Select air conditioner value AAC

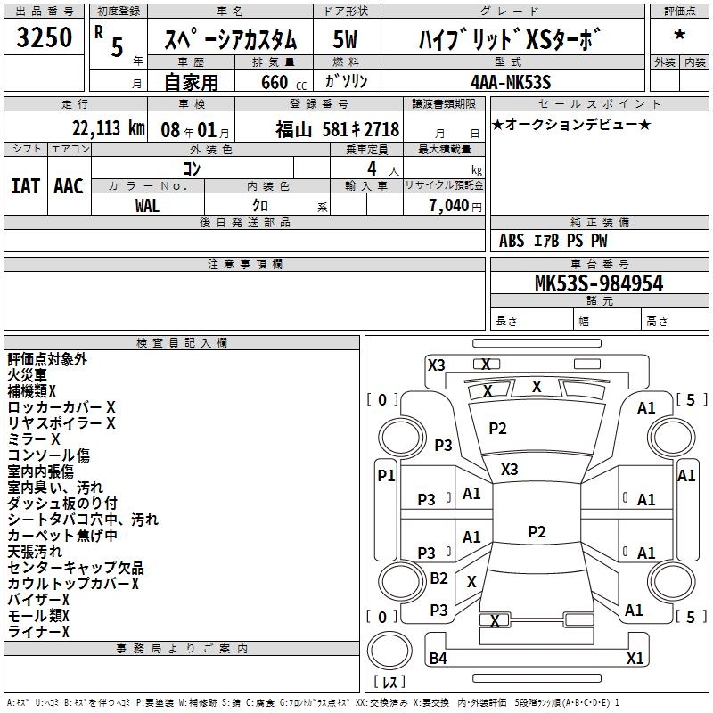[69, 186]
